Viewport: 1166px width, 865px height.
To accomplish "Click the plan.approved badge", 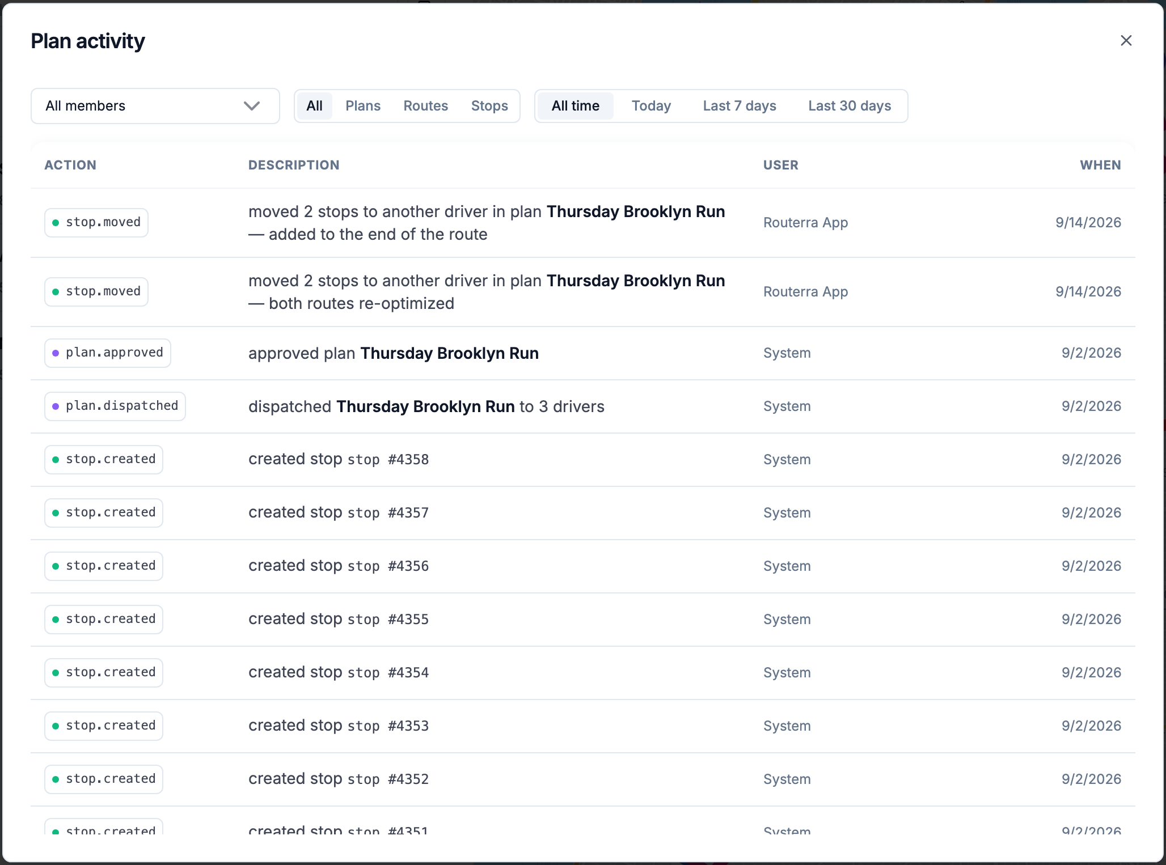I will (x=108, y=353).
